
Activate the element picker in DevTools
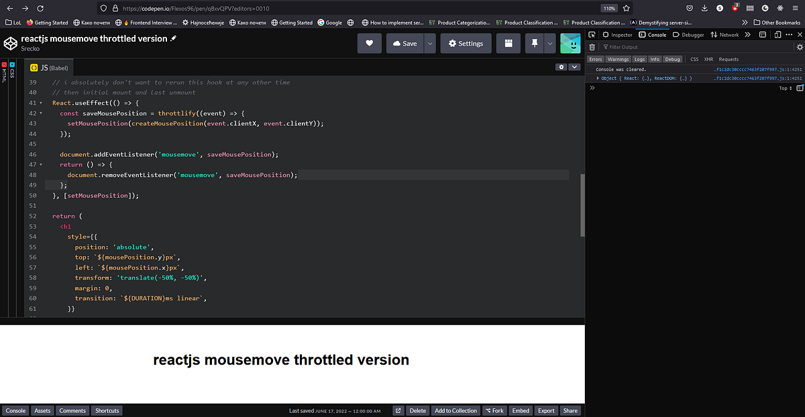[x=591, y=34]
